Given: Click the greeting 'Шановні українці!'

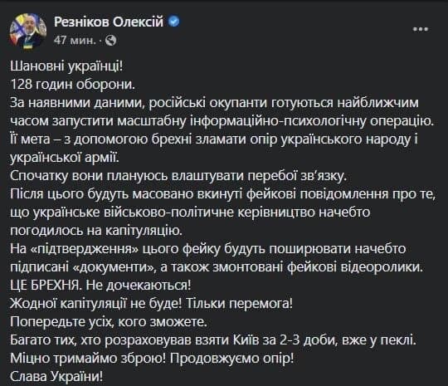Looking at the screenshot, I should 66,66.
